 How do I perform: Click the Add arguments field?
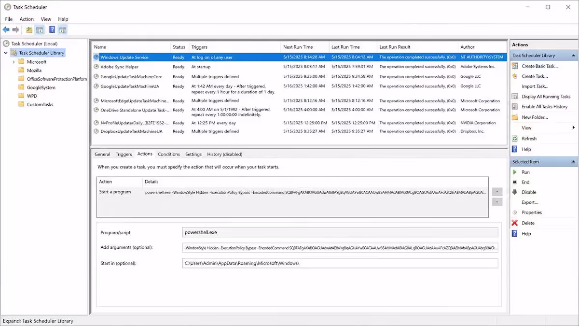(x=340, y=248)
